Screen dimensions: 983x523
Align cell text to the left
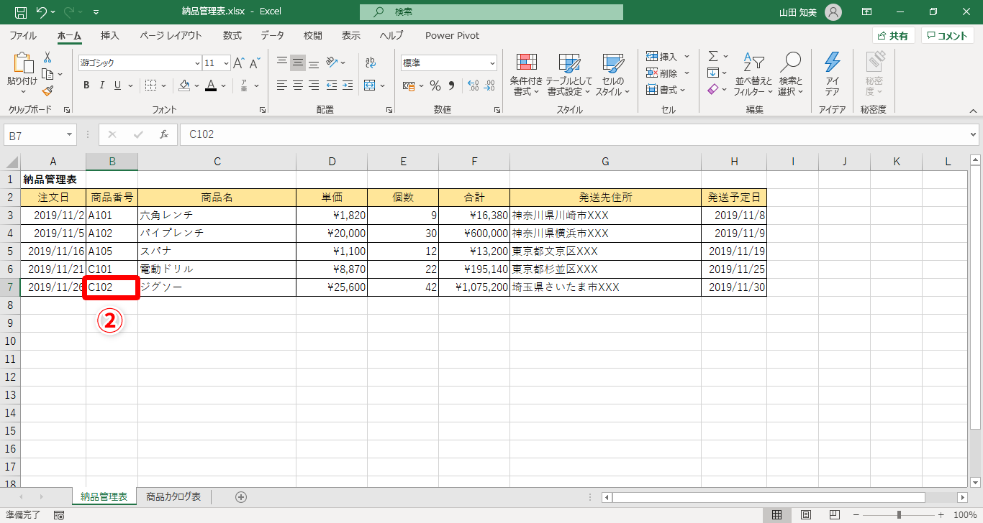(282, 85)
